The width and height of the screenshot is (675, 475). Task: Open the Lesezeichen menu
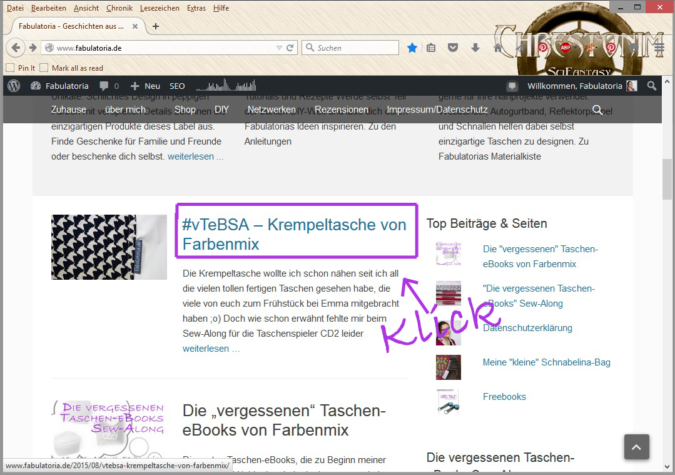point(160,8)
